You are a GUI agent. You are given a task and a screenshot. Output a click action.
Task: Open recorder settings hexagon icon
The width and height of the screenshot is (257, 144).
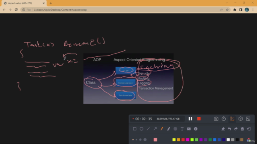tap(241, 119)
